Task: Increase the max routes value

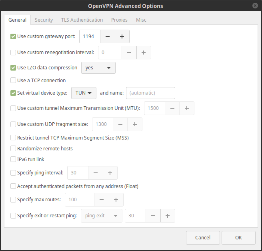Action: pos(116,200)
